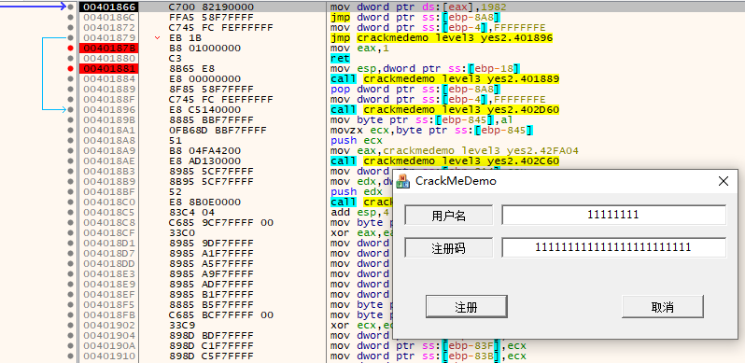Close the CrackMeDemo dialog
Screen dimensions: 745x363
coord(724,181)
